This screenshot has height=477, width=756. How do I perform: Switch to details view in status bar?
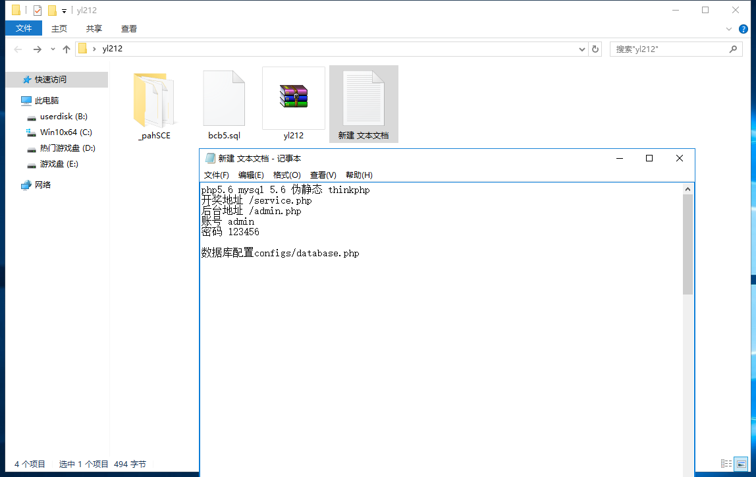coord(726,464)
